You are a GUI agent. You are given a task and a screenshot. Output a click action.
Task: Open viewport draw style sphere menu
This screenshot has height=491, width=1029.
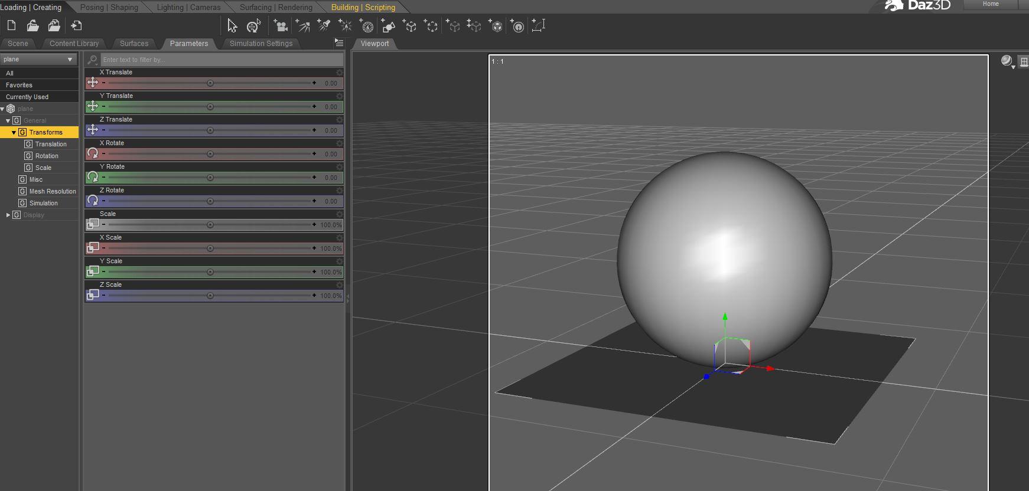coord(1007,61)
